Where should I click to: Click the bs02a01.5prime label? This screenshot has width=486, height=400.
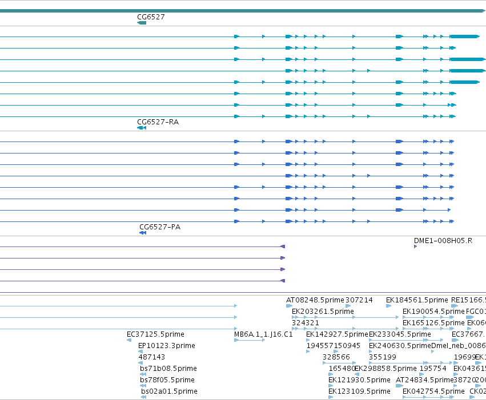point(169,391)
